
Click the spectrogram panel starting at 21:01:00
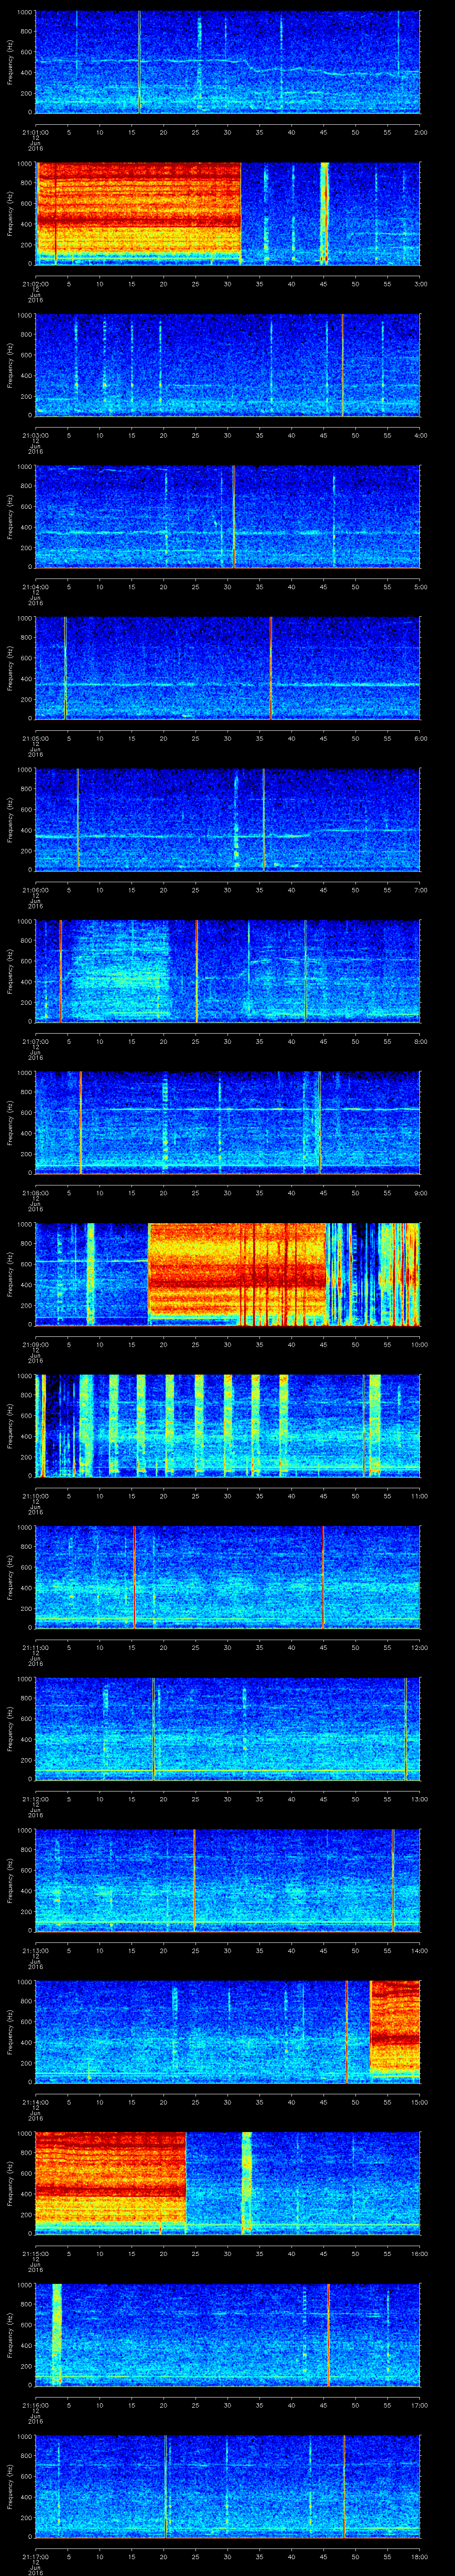[x=228, y=62]
